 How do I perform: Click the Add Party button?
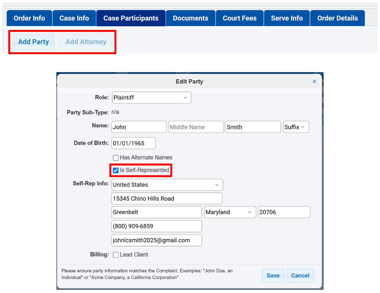[x=33, y=42]
